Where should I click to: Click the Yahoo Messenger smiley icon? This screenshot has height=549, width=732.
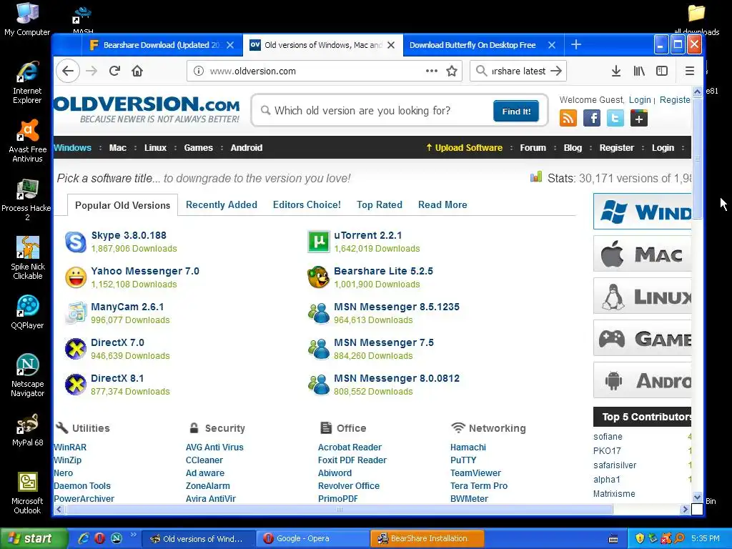(76, 277)
